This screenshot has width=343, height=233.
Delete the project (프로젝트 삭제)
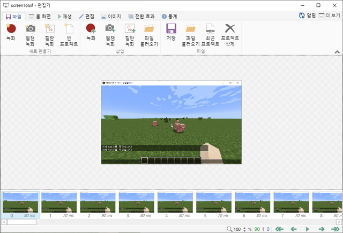click(x=230, y=35)
